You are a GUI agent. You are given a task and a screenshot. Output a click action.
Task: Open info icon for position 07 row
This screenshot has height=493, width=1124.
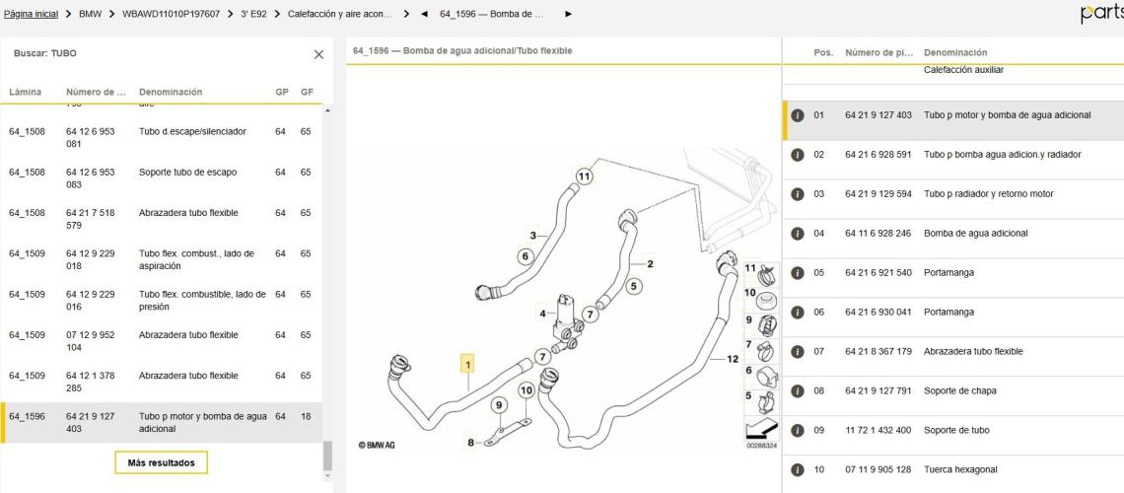click(797, 352)
